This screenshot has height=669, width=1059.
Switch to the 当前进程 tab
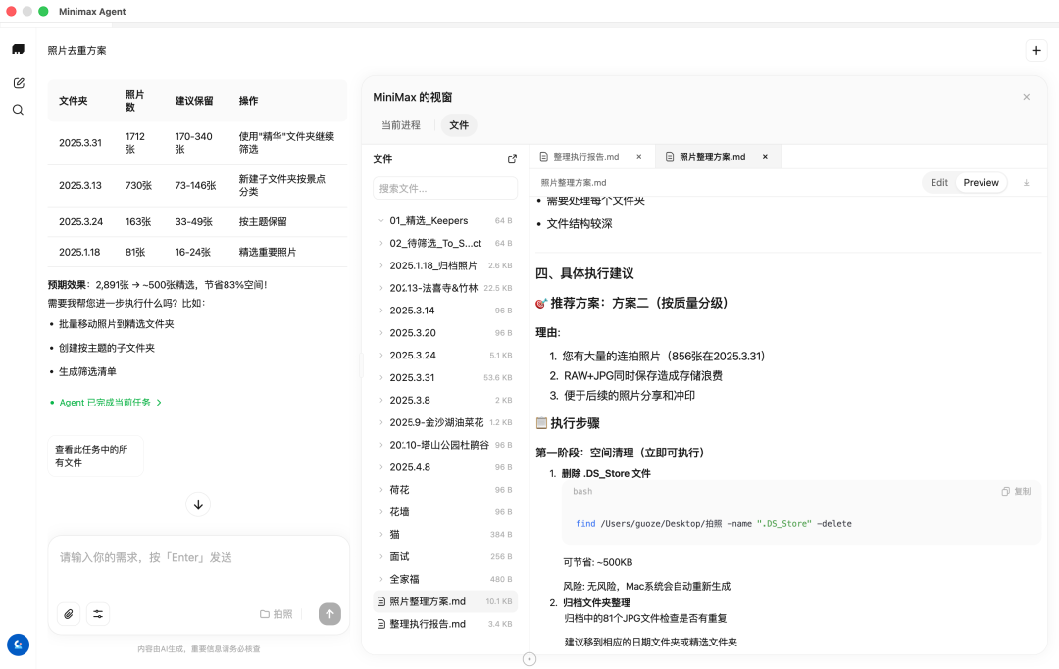pos(404,125)
